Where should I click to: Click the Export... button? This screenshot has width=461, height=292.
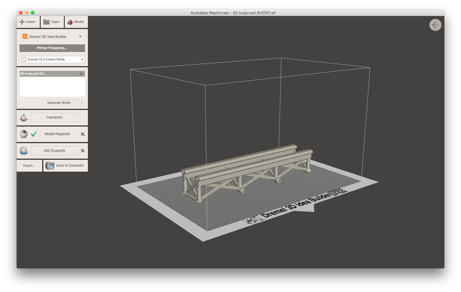[x=29, y=166]
